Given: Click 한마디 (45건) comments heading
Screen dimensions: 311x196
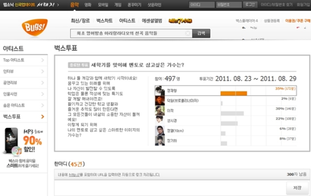Looking at the screenshot, I should tap(69, 164).
